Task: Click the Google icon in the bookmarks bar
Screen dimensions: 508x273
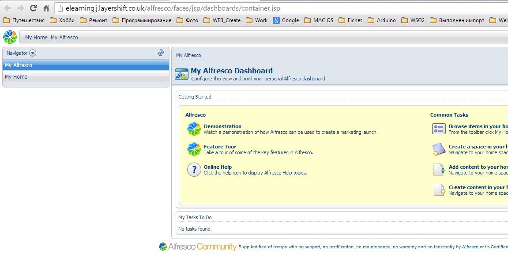Action: coord(276,20)
